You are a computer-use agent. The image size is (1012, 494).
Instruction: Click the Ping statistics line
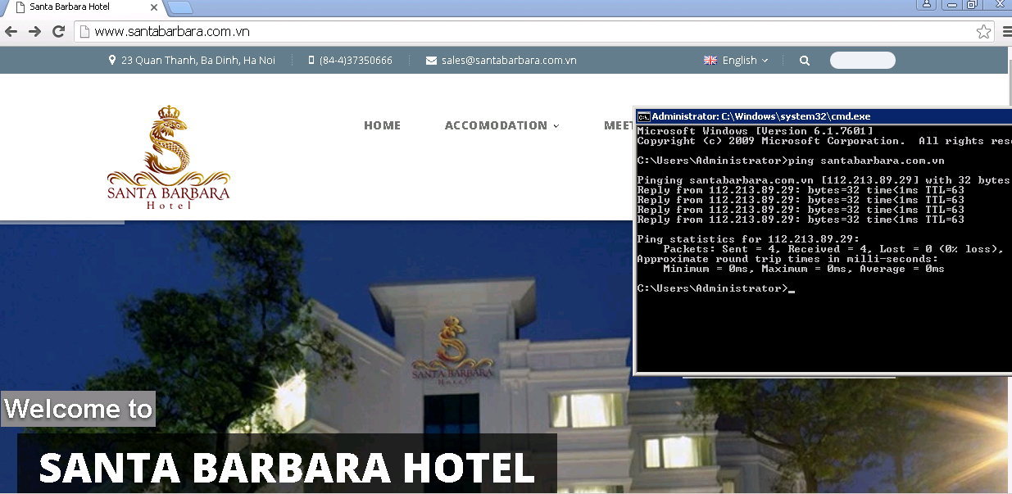[748, 239]
